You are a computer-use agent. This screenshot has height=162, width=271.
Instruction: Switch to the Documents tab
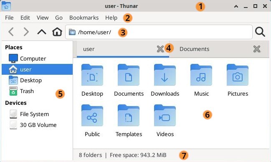(x=194, y=49)
